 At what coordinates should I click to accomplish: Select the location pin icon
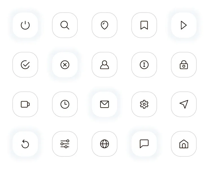coord(104,25)
